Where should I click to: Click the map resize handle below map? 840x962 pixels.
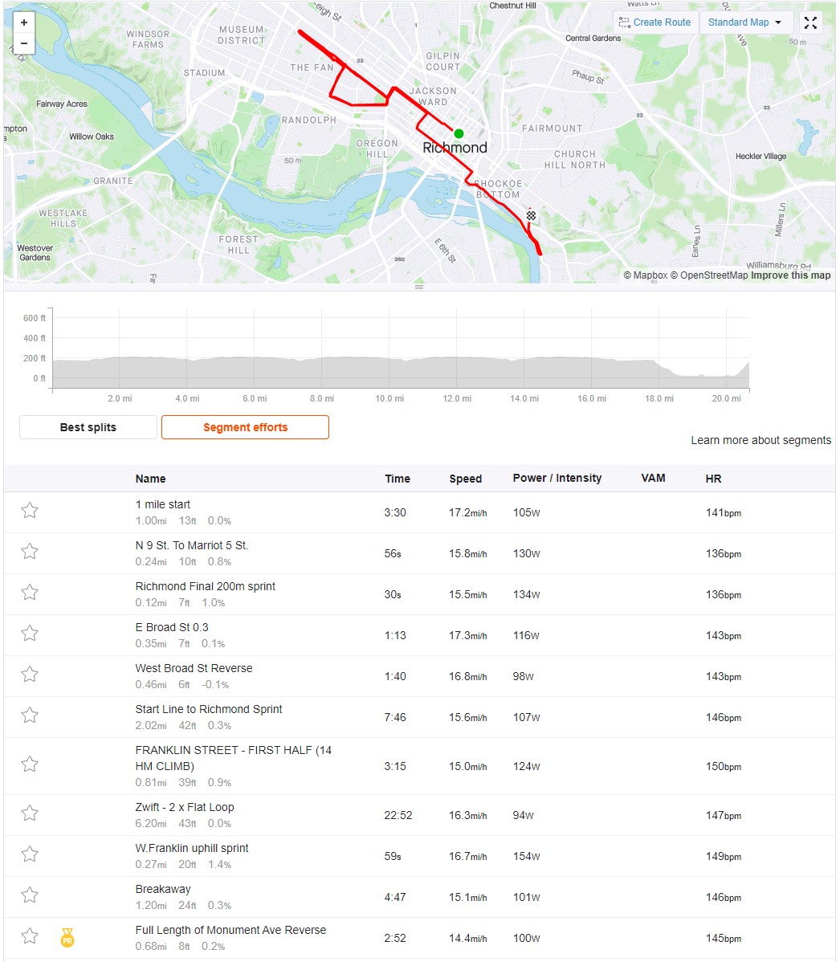(x=419, y=287)
